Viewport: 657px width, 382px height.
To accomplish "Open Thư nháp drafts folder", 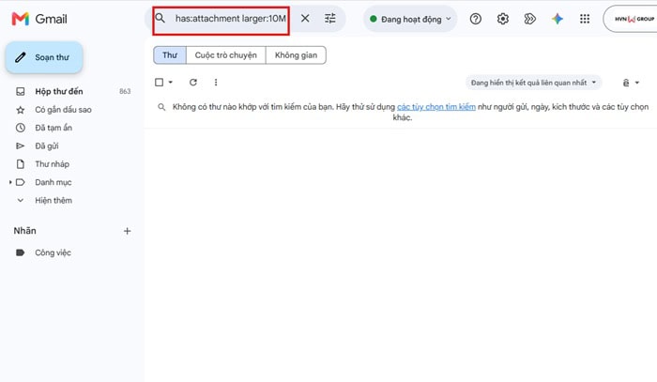I will 52,164.
